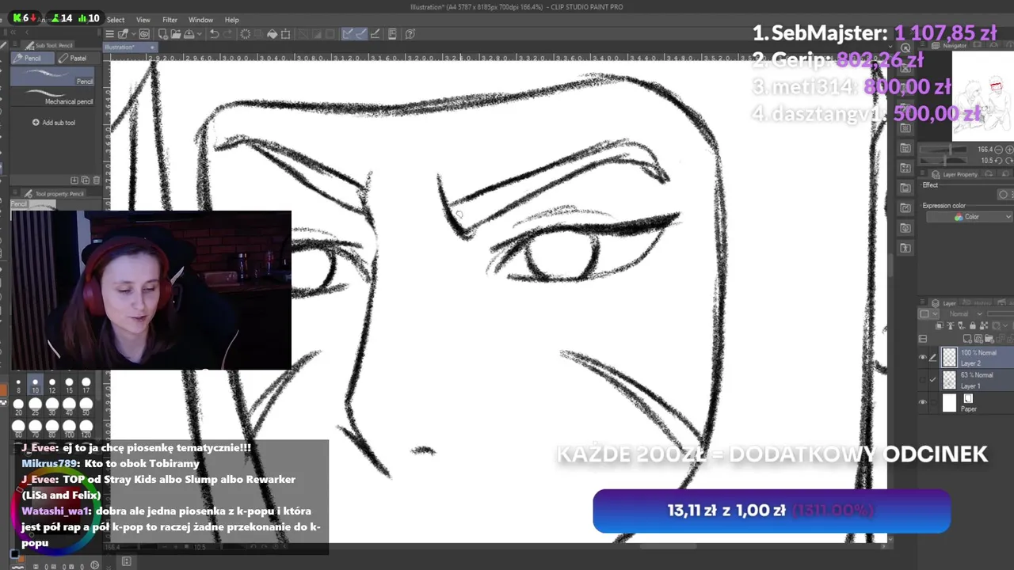This screenshot has height=570, width=1014.
Task: Open the View menu
Action: tap(143, 20)
